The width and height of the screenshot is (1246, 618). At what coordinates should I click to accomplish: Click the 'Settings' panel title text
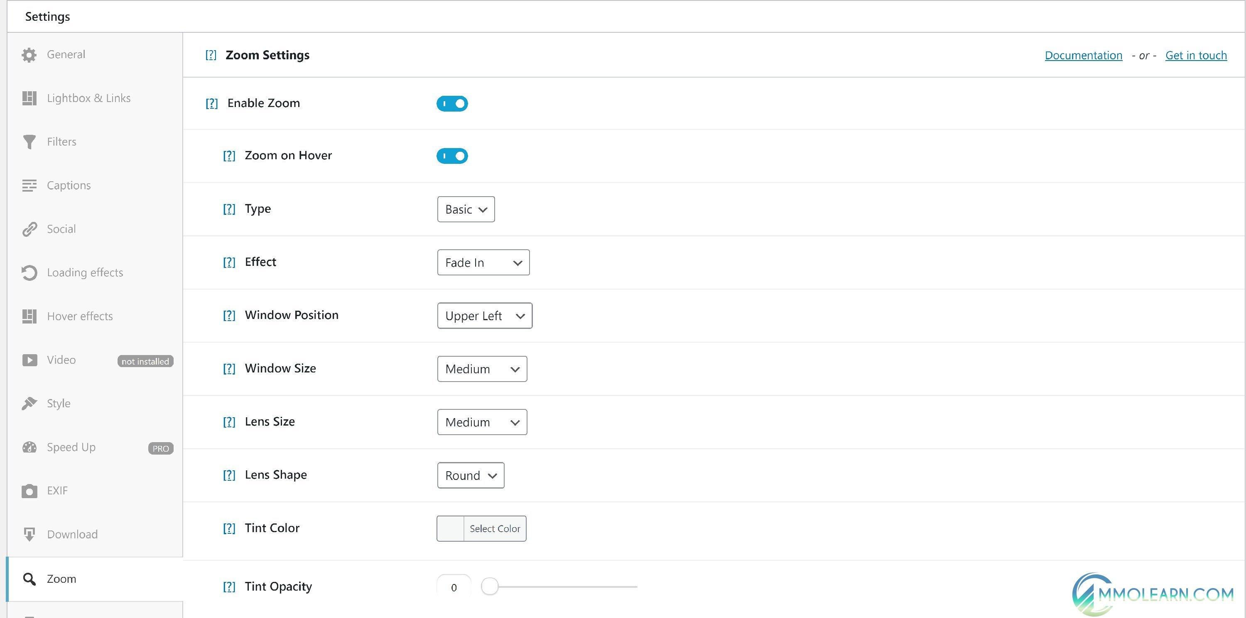coord(47,17)
